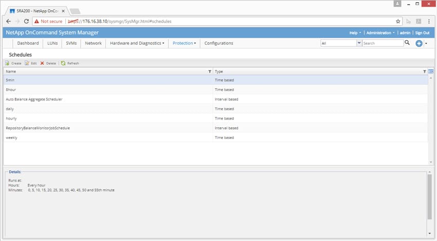The image size is (437, 241).
Task: Filter the Name column
Action: [x=210, y=72]
